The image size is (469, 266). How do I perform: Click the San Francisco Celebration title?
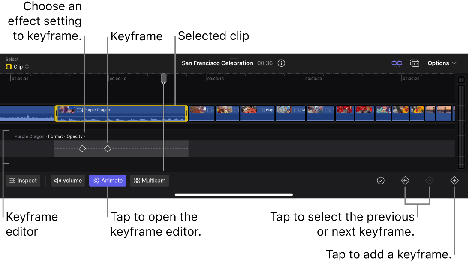pos(217,63)
